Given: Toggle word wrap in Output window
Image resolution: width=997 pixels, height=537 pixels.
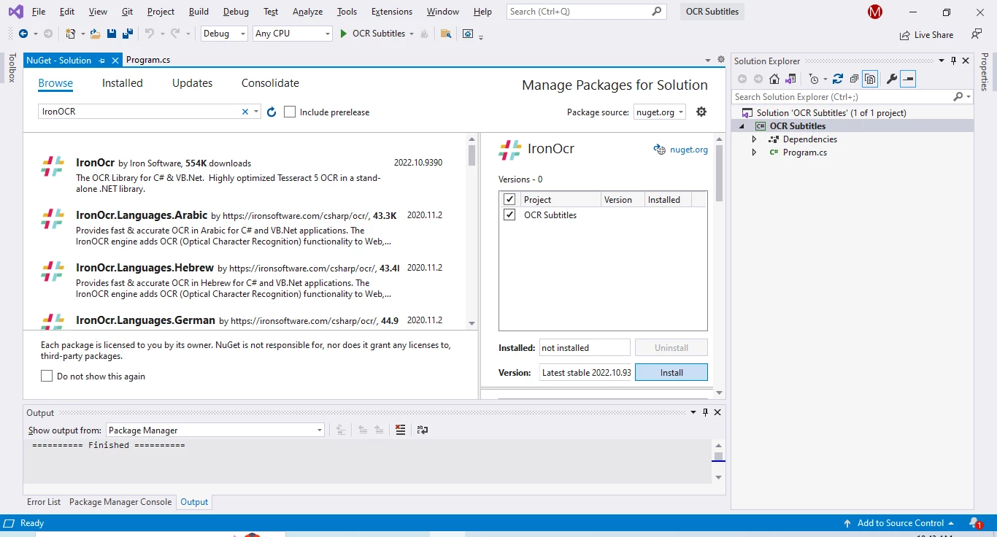Looking at the screenshot, I should click(423, 430).
